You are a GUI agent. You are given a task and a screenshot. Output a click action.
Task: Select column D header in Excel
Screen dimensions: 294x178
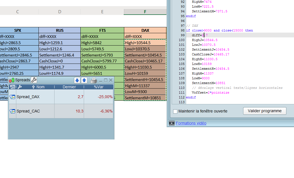click(x=60, y=12)
